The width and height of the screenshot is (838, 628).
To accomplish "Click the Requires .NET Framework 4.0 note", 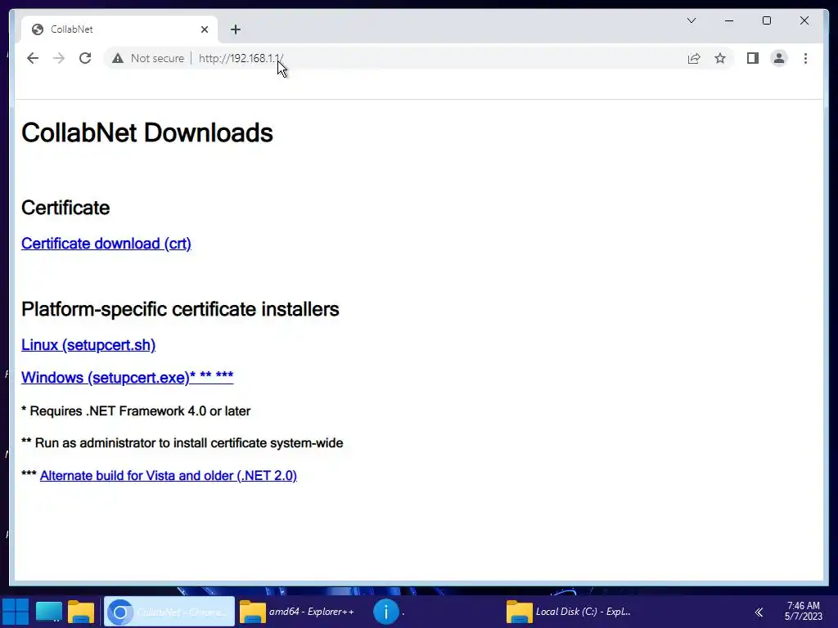I will [x=136, y=410].
